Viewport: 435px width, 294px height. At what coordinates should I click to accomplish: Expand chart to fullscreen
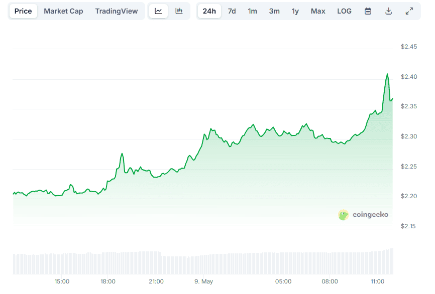pos(409,11)
